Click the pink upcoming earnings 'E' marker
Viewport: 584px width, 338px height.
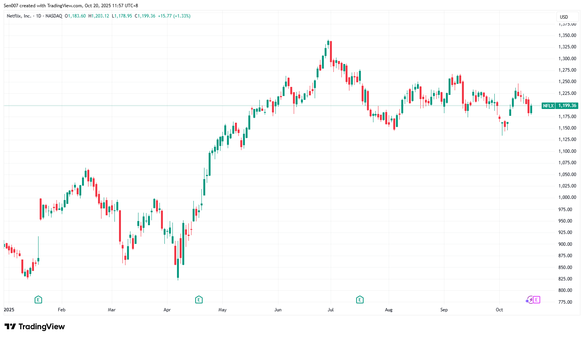536,300
